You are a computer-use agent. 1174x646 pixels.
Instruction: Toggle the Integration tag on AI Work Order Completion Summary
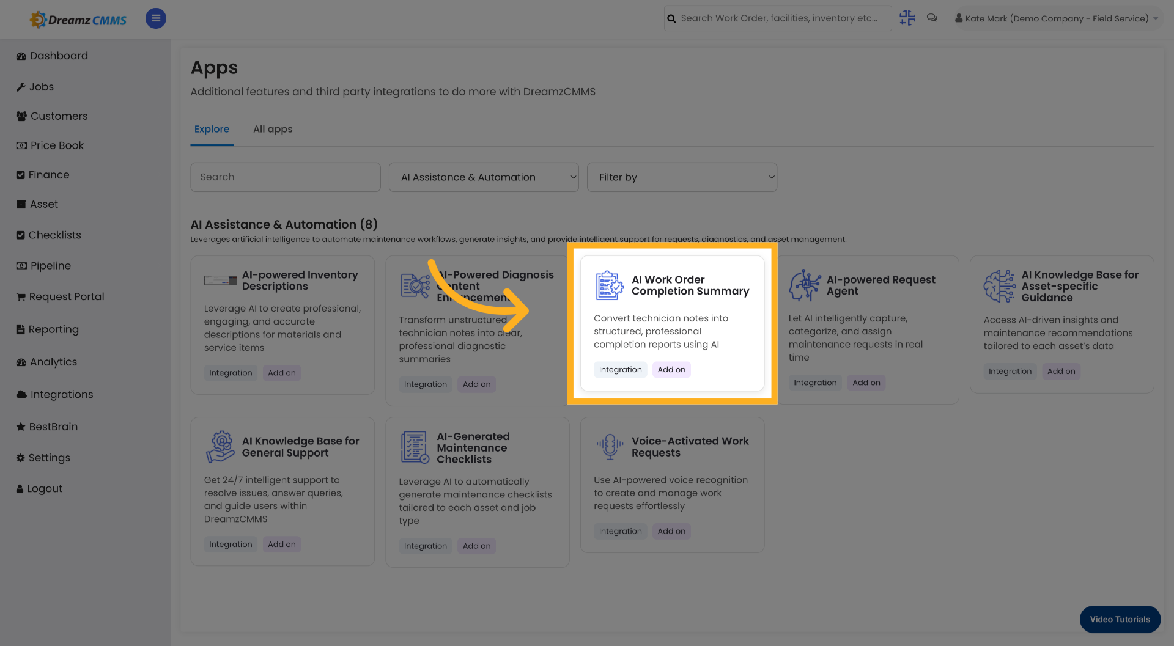tap(620, 369)
